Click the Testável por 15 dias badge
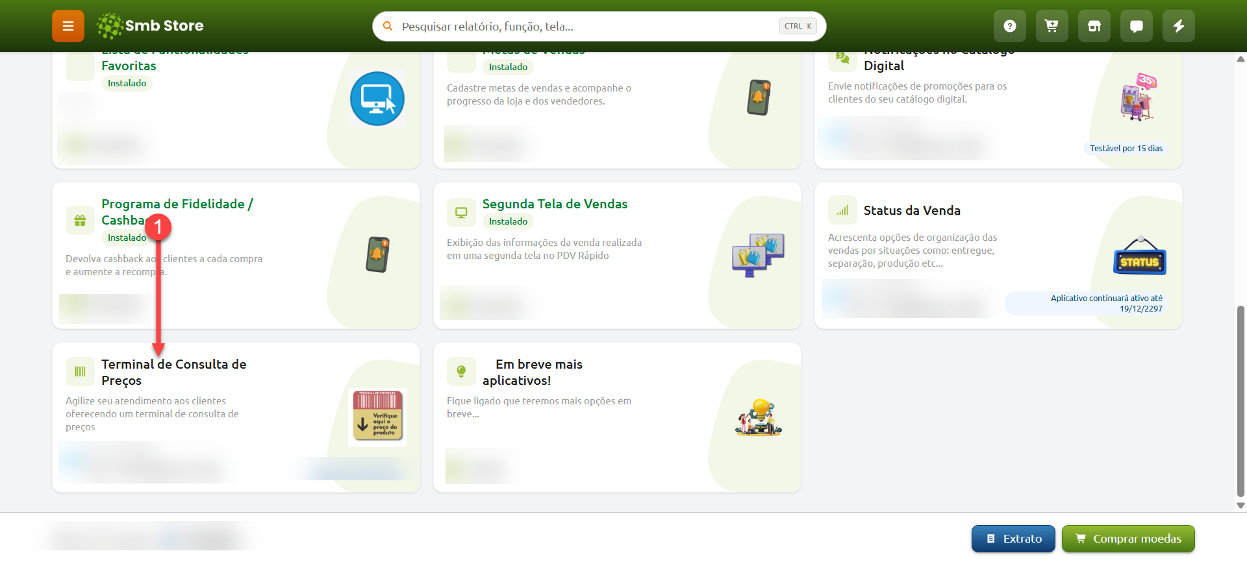This screenshot has width=1247, height=564. click(x=1126, y=149)
